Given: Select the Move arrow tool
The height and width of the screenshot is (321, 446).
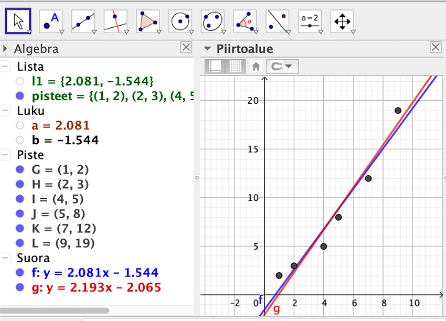Looking at the screenshot, I should click(18, 22).
